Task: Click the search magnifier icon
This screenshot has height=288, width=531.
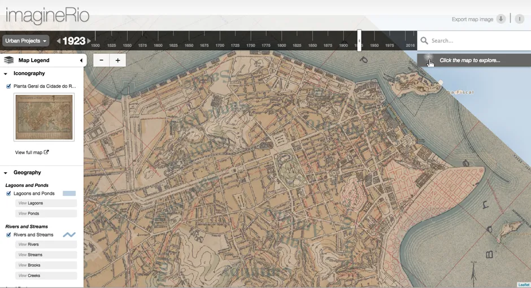Action: point(424,41)
